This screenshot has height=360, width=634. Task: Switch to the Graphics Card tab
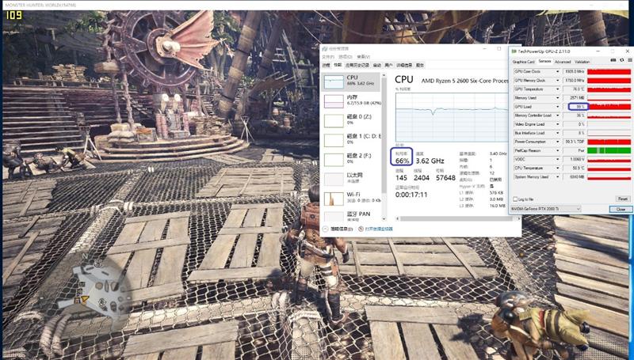coord(524,61)
